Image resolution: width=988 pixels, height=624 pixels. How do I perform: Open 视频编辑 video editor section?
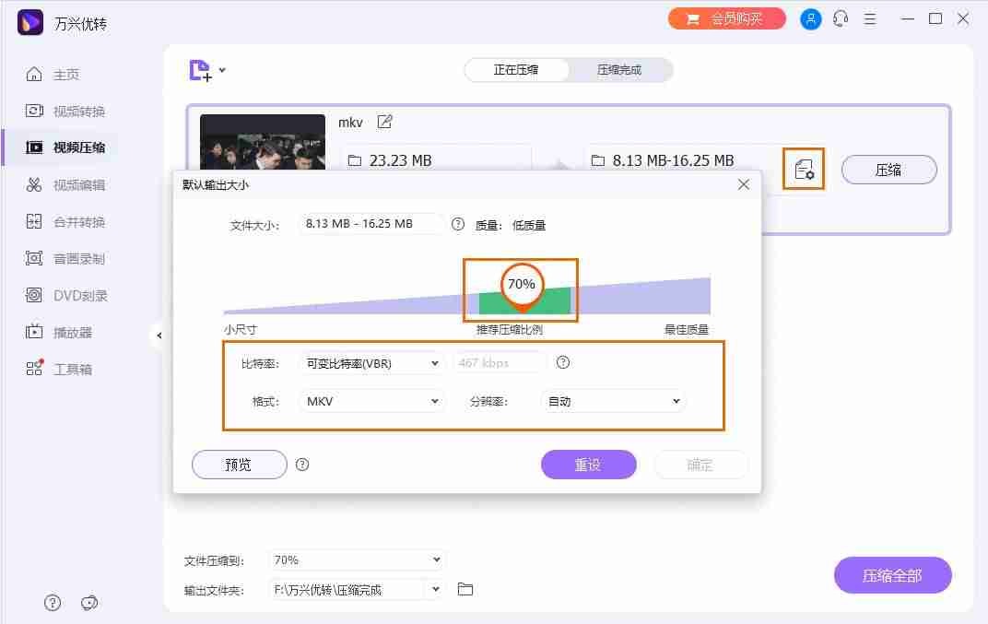coord(78,184)
